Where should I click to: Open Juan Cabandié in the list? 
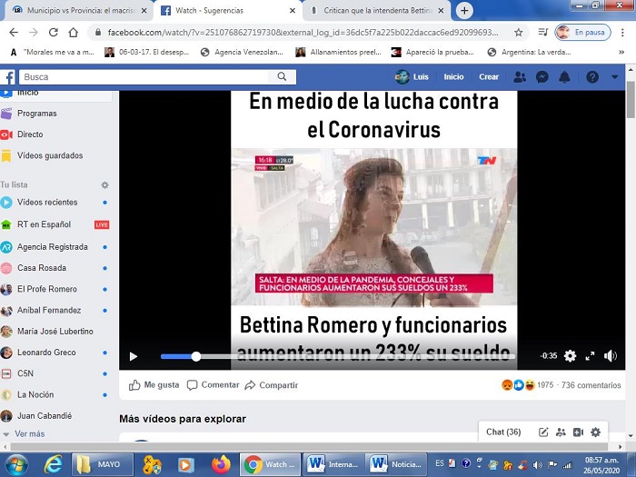point(45,416)
